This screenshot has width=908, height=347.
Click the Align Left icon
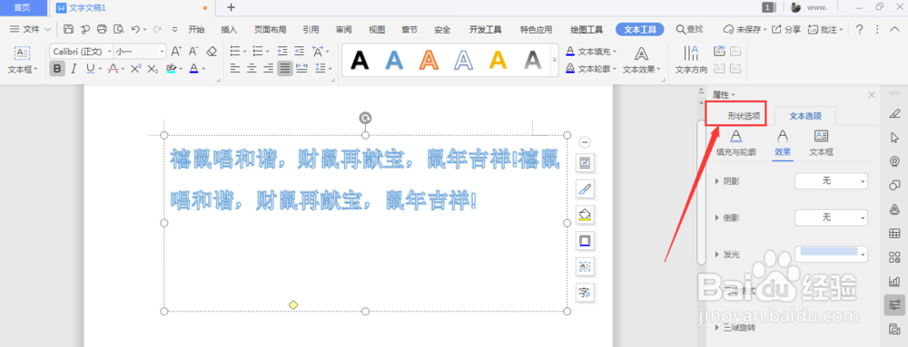point(234,69)
